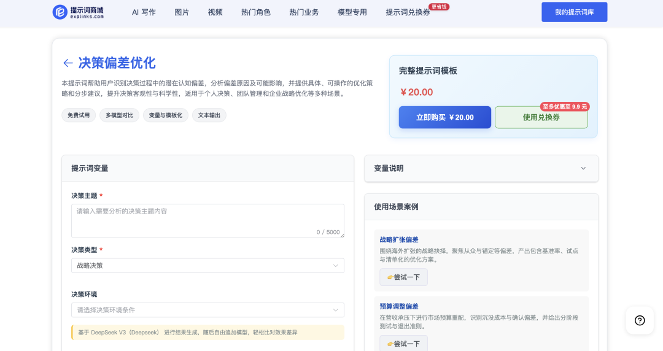Click the back arrow beside 决策偏差优化

click(x=68, y=63)
